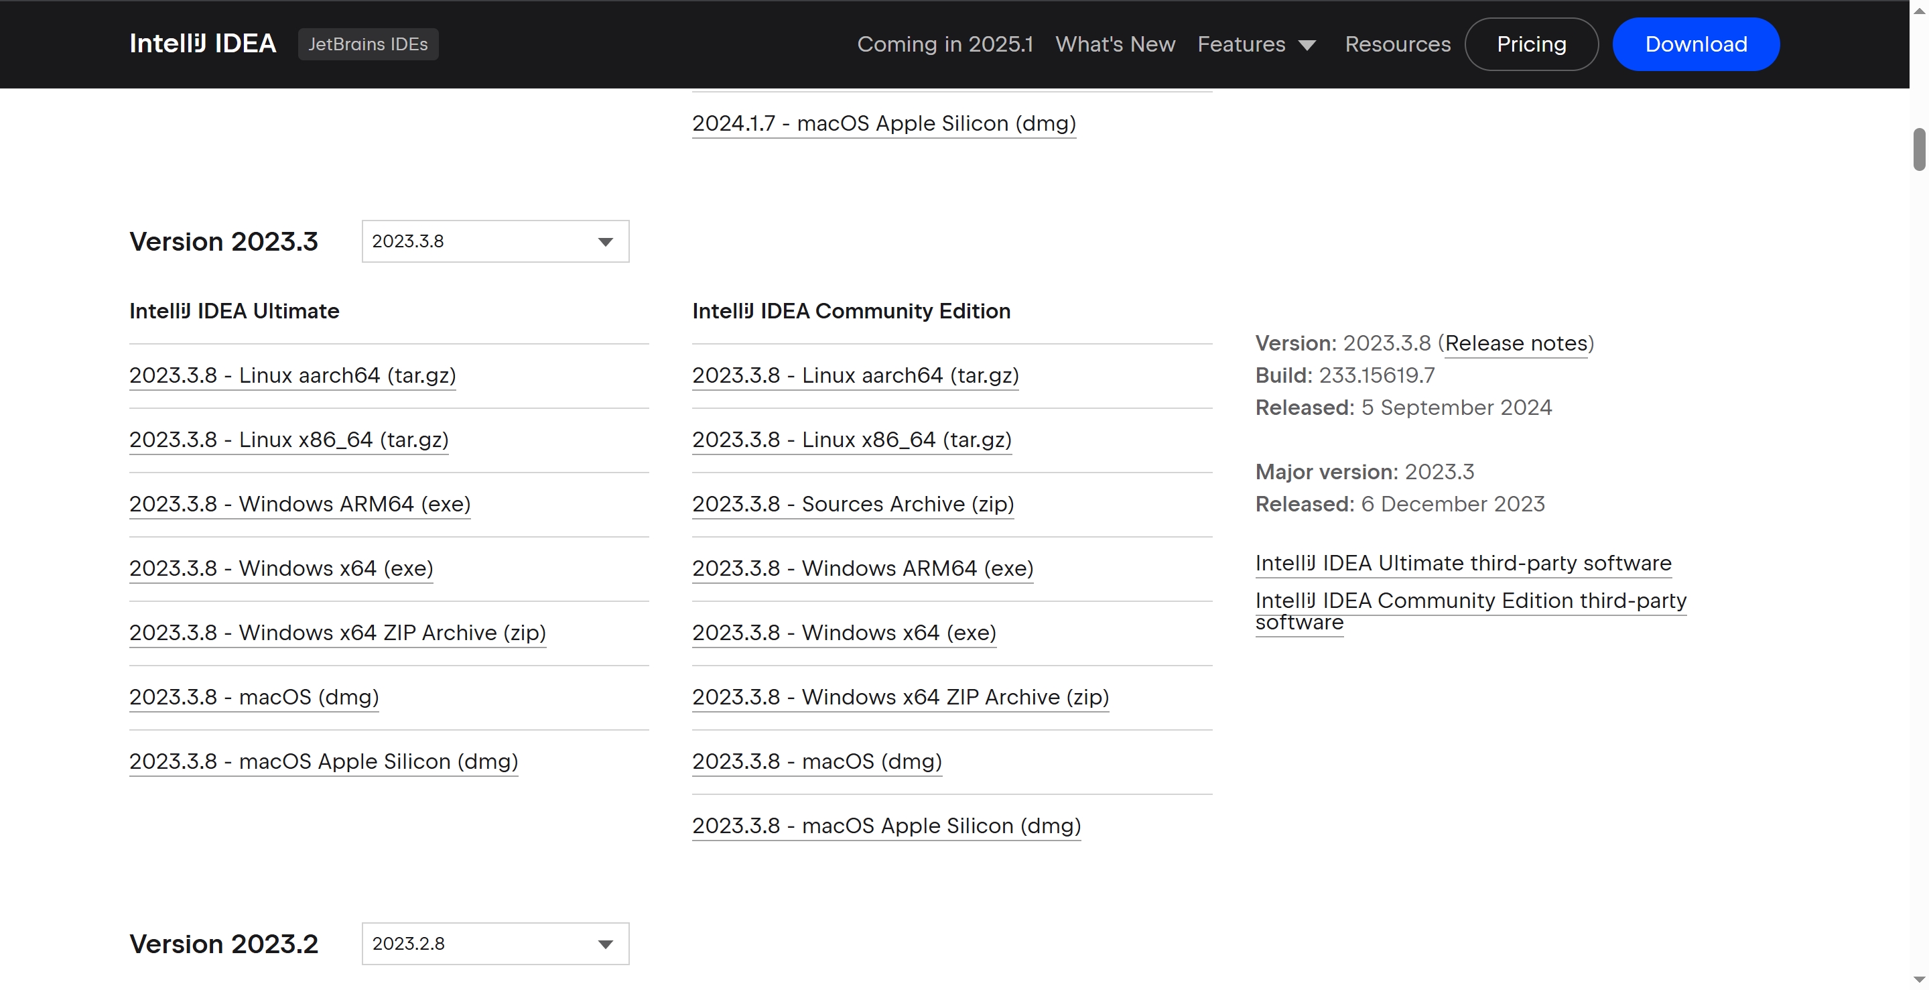This screenshot has width=1929, height=990.
Task: Download Community 2023.3.8 Linux aarch64 tar.gz
Action: coord(855,375)
